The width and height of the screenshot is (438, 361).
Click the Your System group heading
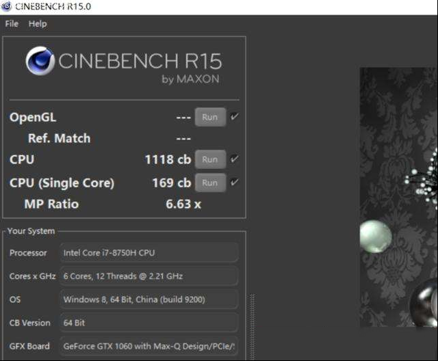pos(31,231)
